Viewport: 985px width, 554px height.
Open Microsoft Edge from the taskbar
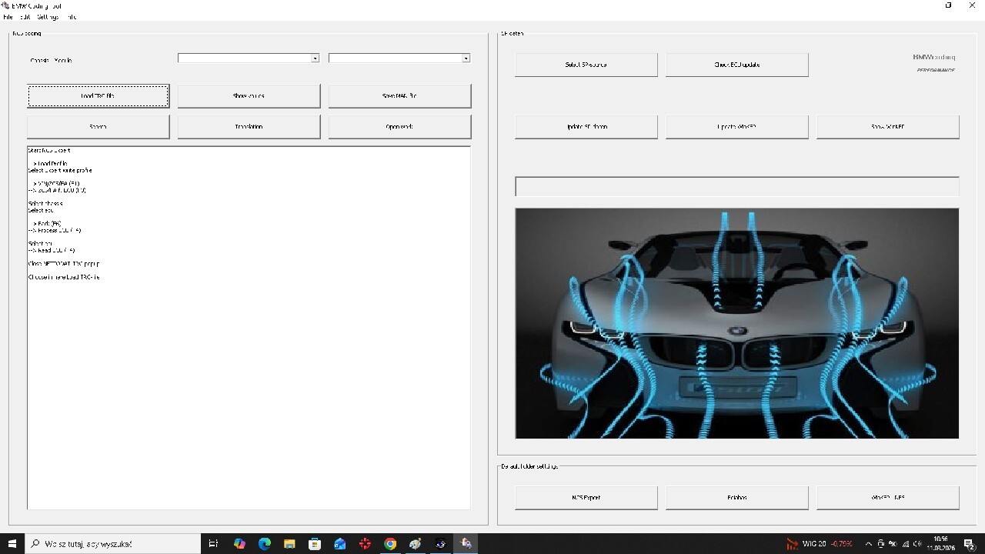point(265,544)
